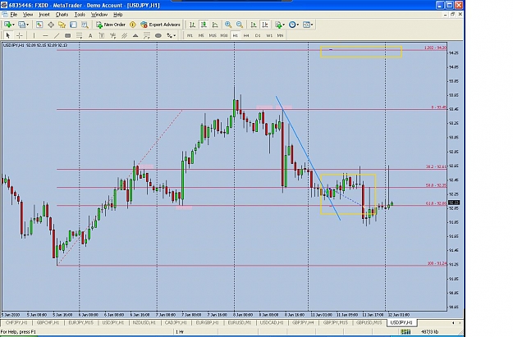Set timeframe to W1
The width and height of the screenshot is (513, 337).
pos(269,35)
